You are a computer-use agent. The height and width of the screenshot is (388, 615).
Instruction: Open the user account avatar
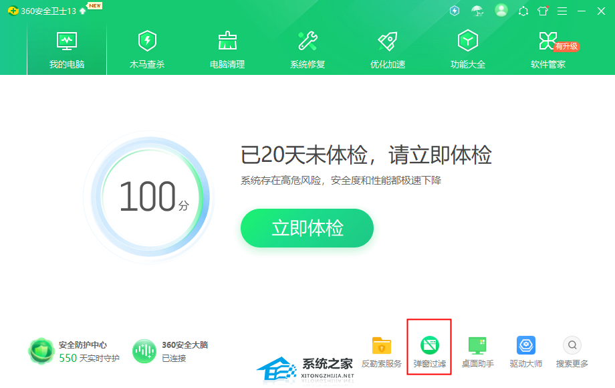(x=501, y=11)
